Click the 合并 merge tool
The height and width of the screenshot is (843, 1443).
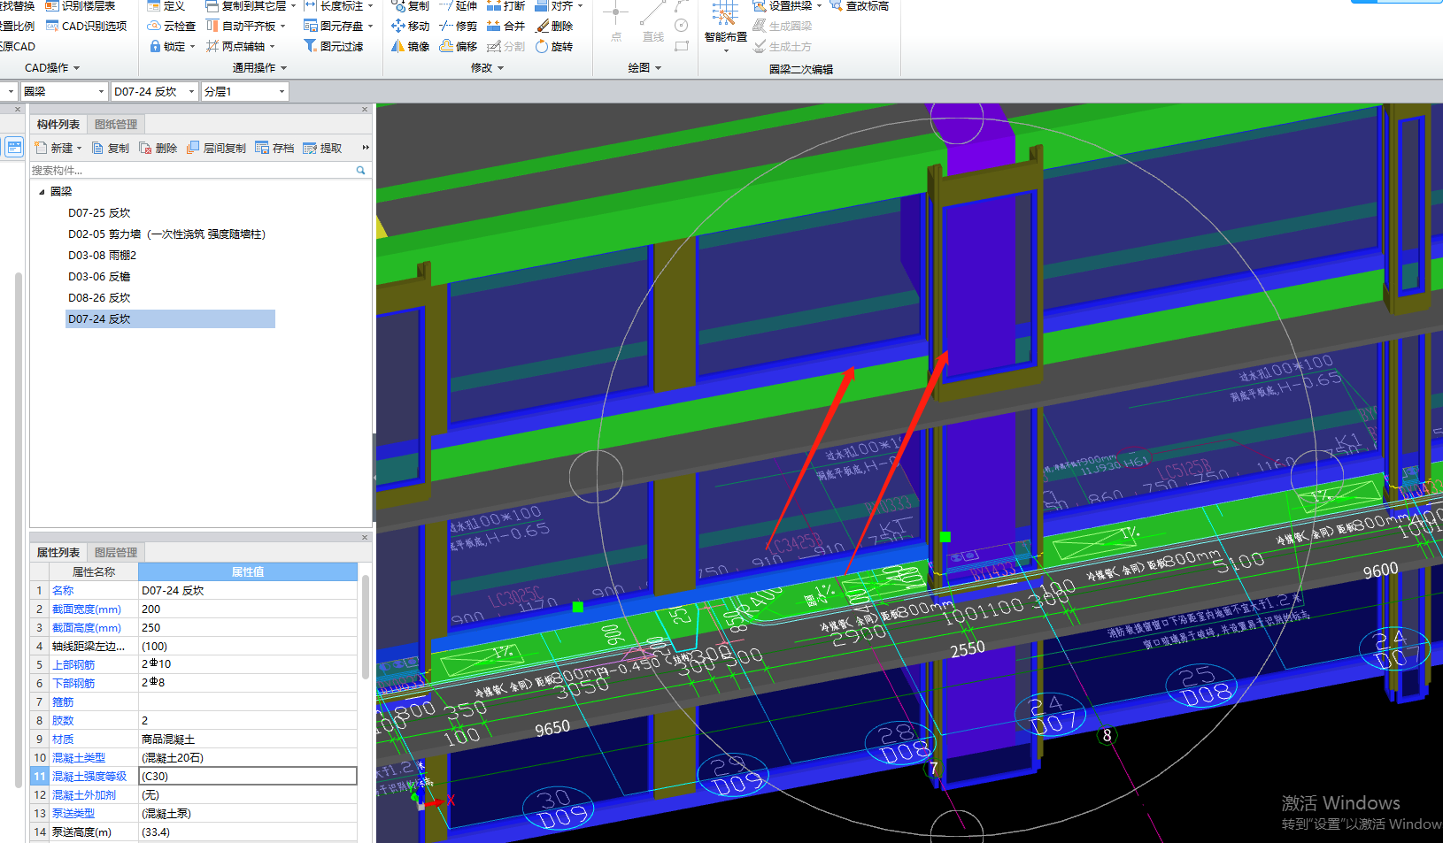coord(506,26)
